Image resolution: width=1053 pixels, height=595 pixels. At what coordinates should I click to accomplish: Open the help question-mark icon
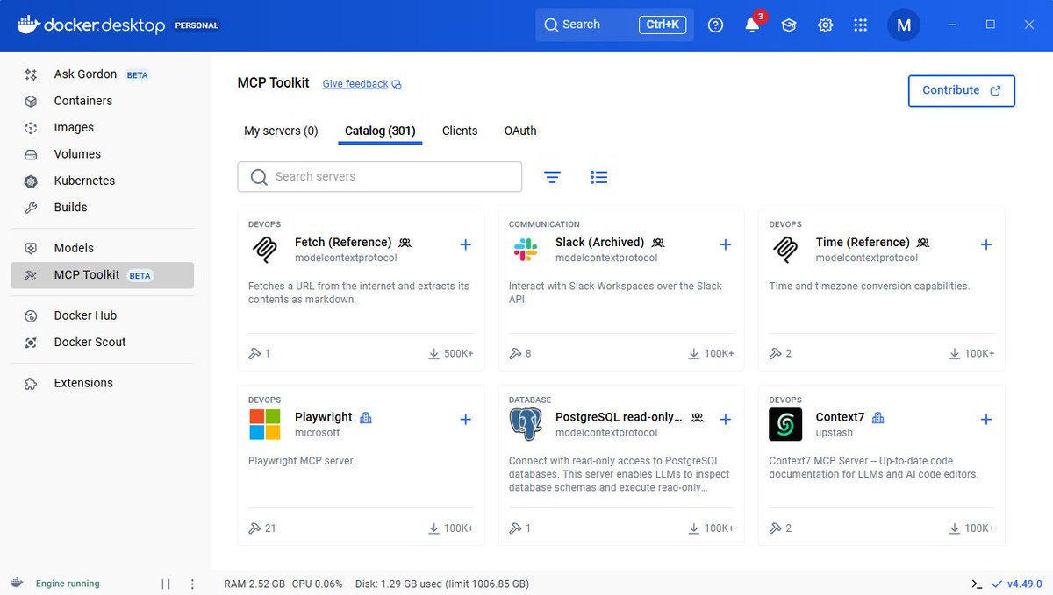(715, 25)
